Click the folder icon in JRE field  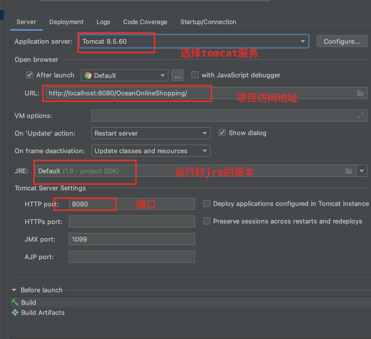point(349,171)
